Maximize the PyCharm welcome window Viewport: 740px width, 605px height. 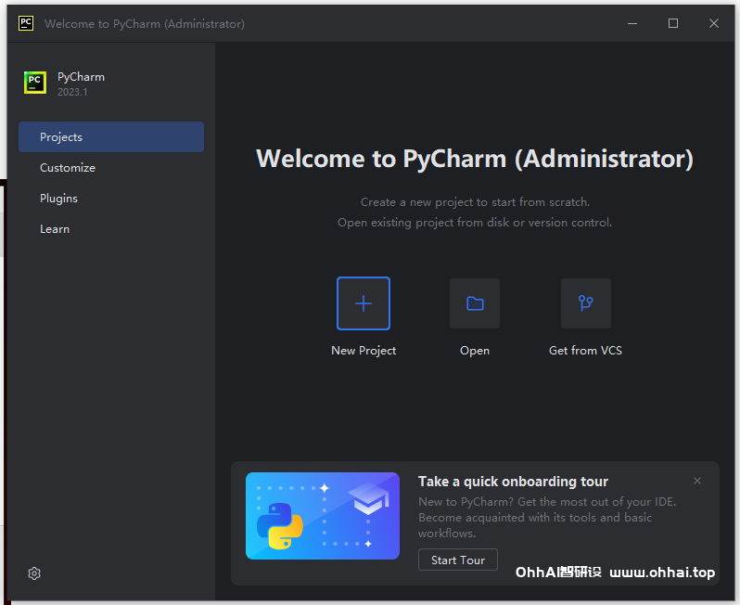click(673, 23)
